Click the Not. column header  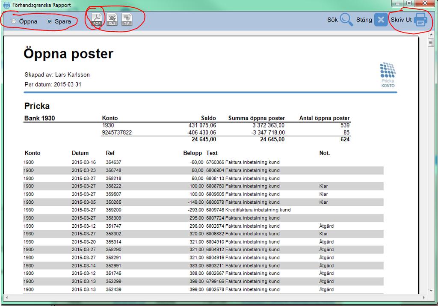tap(325, 153)
